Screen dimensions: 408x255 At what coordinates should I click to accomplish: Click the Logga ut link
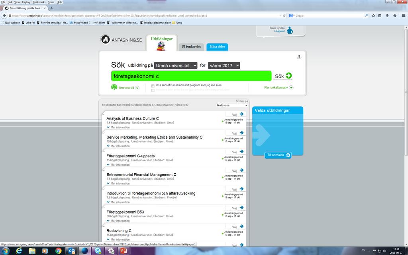click(279, 31)
